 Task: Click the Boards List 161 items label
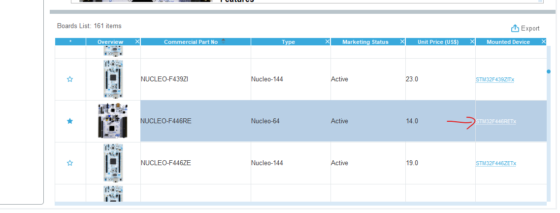89,26
